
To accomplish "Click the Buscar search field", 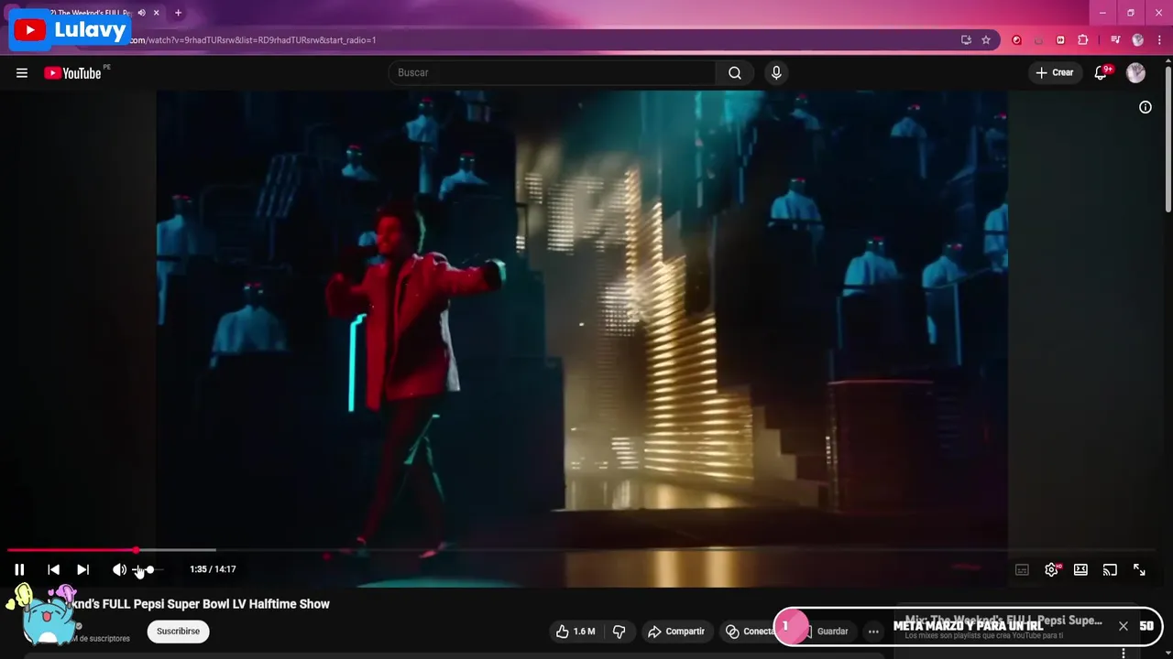I will [552, 72].
